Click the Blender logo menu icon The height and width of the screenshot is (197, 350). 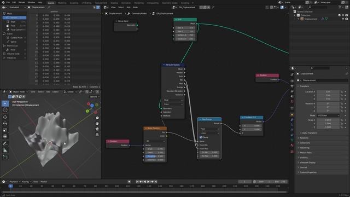[x=3, y=2]
